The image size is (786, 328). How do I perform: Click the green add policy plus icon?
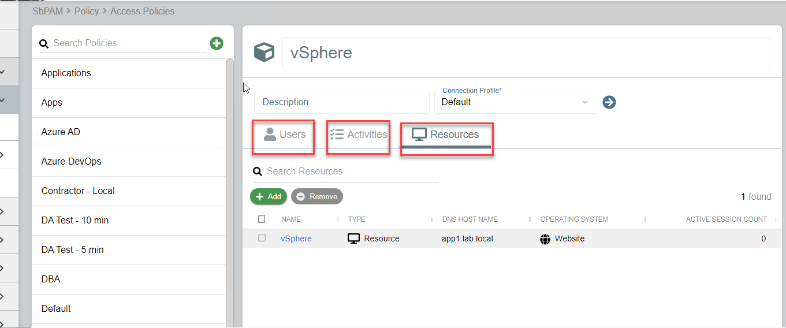[217, 43]
